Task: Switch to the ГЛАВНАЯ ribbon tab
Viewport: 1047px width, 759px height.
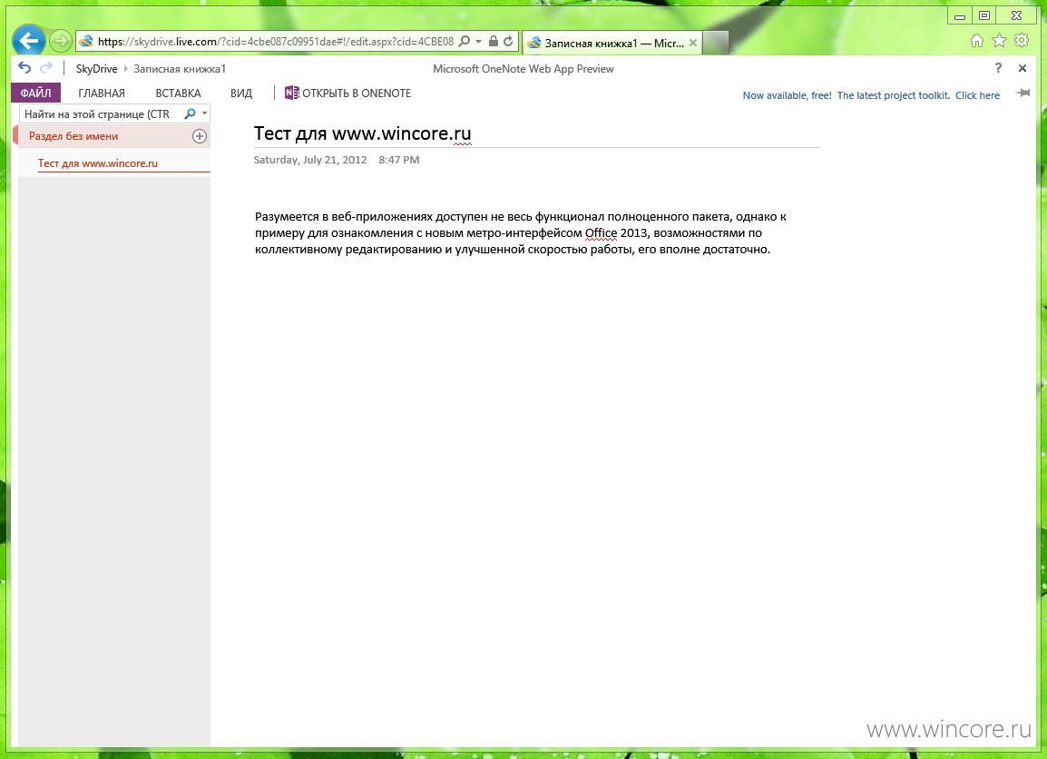Action: [x=102, y=93]
